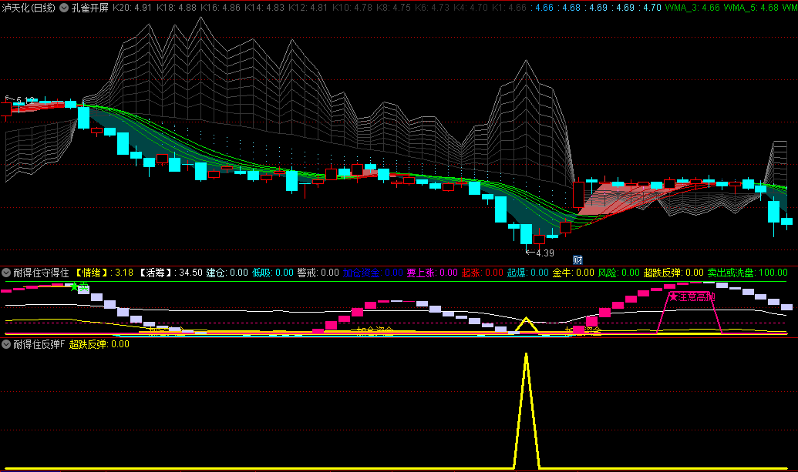Click the 建仓: 0.00 reading
Viewport: 798px width, 472px height.
pyautogui.click(x=227, y=273)
